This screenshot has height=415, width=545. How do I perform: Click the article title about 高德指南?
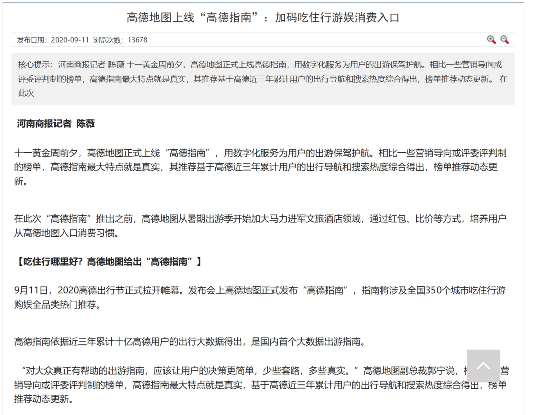click(262, 18)
